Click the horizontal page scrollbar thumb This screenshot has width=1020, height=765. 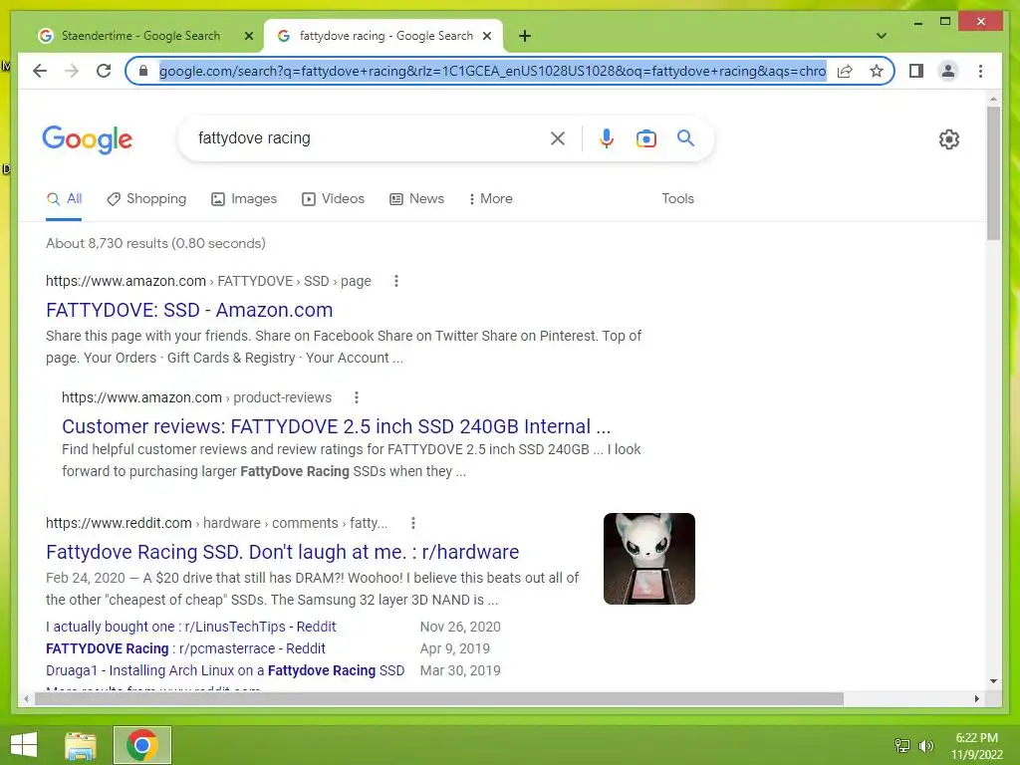pos(439,698)
